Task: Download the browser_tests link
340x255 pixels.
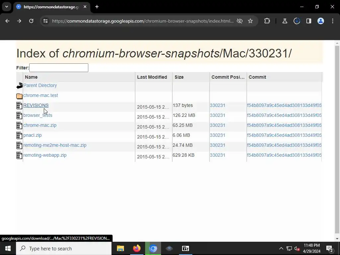Action: (x=38, y=115)
